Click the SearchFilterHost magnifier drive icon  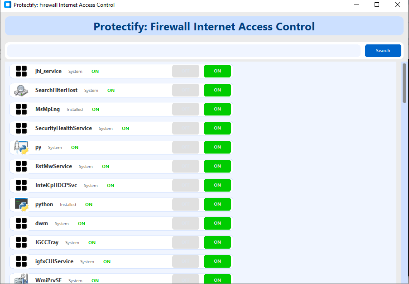(x=21, y=90)
